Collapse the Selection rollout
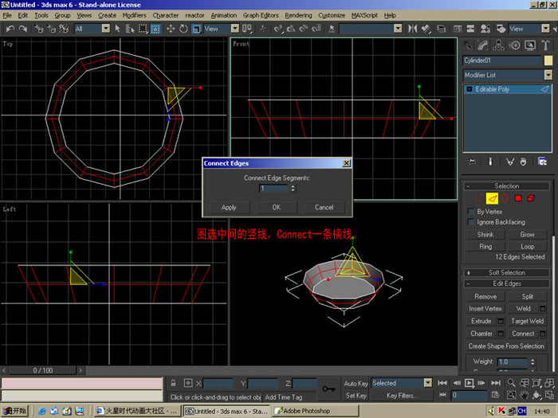 point(506,186)
